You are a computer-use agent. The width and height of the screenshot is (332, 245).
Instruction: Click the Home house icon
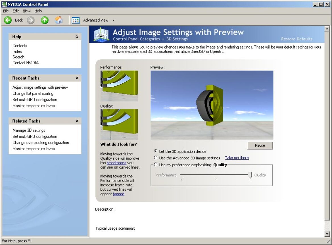[x=59, y=20]
